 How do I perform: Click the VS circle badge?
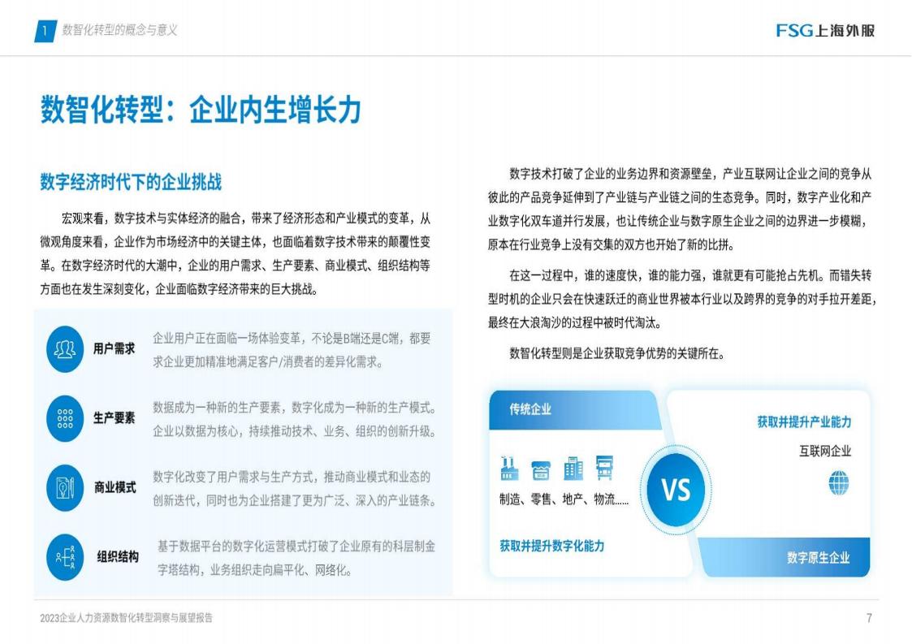click(676, 489)
